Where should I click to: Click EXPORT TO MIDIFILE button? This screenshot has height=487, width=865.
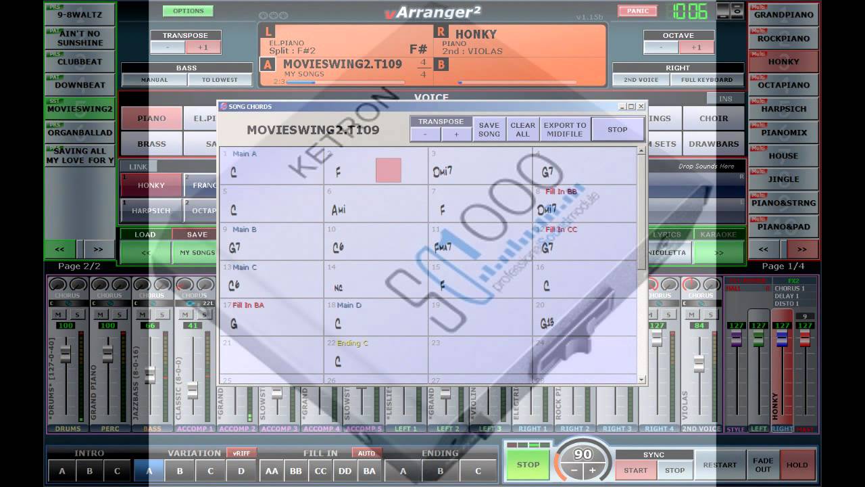coord(565,129)
